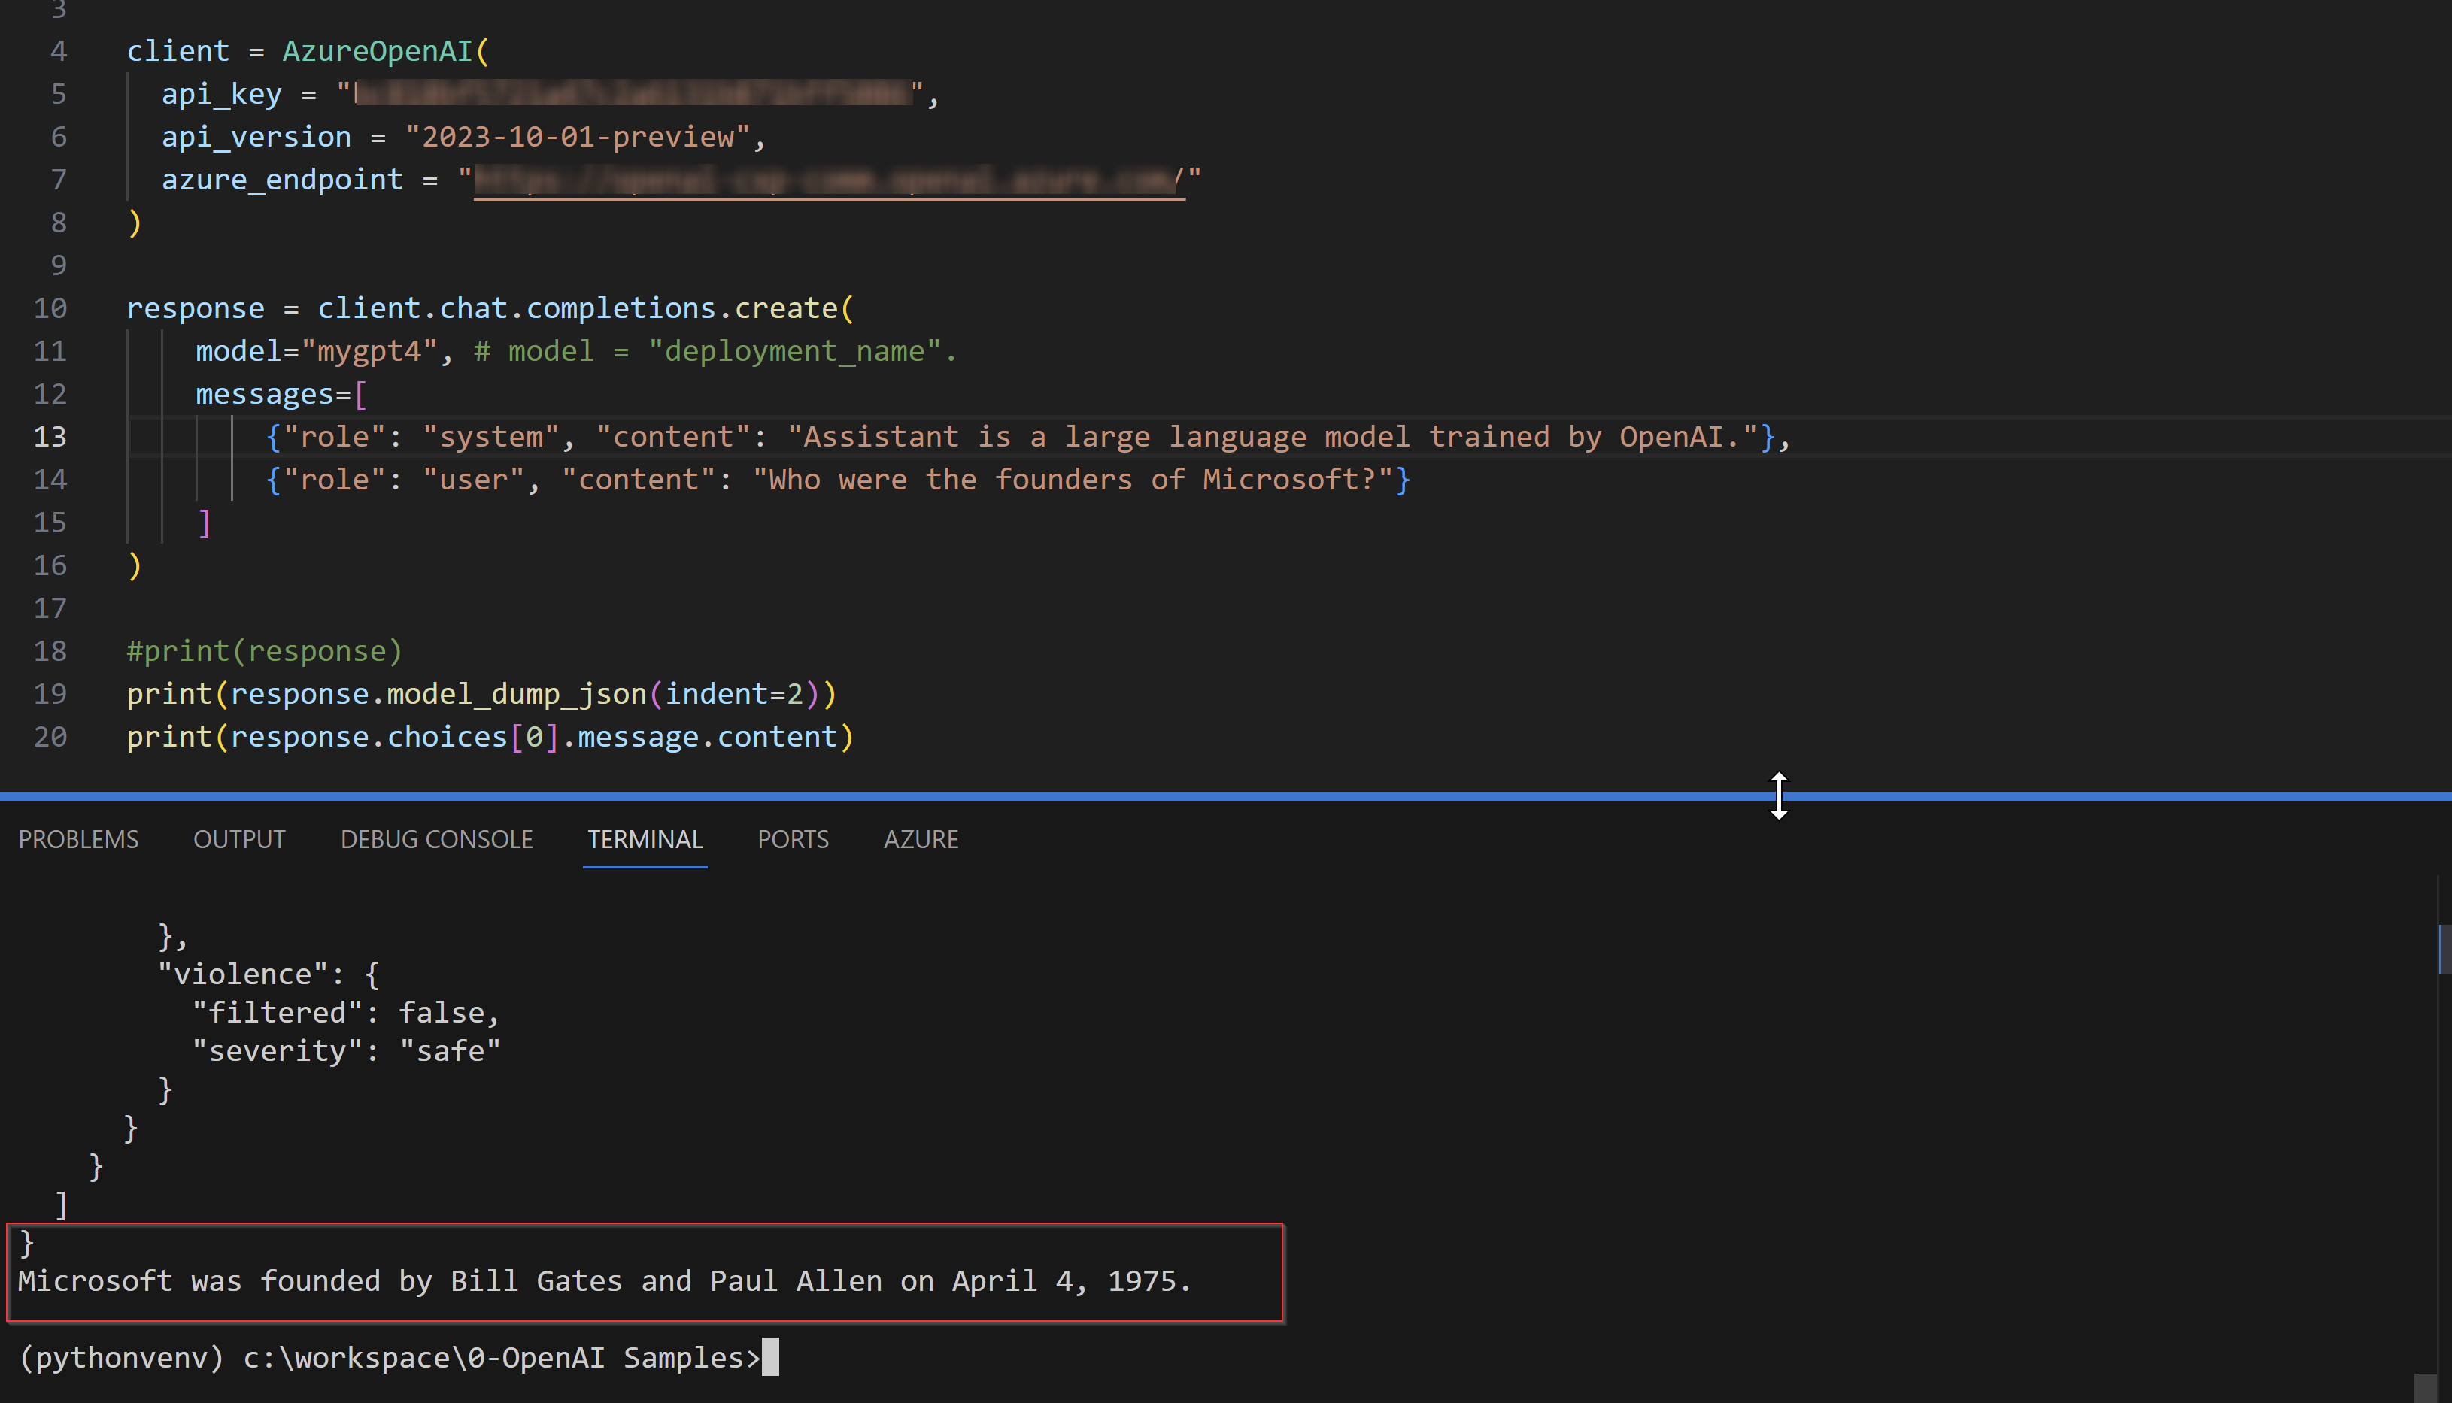This screenshot has height=1403, width=2452.
Task: Click 'Who were the founders of Microsoft?' string
Action: point(1072,480)
